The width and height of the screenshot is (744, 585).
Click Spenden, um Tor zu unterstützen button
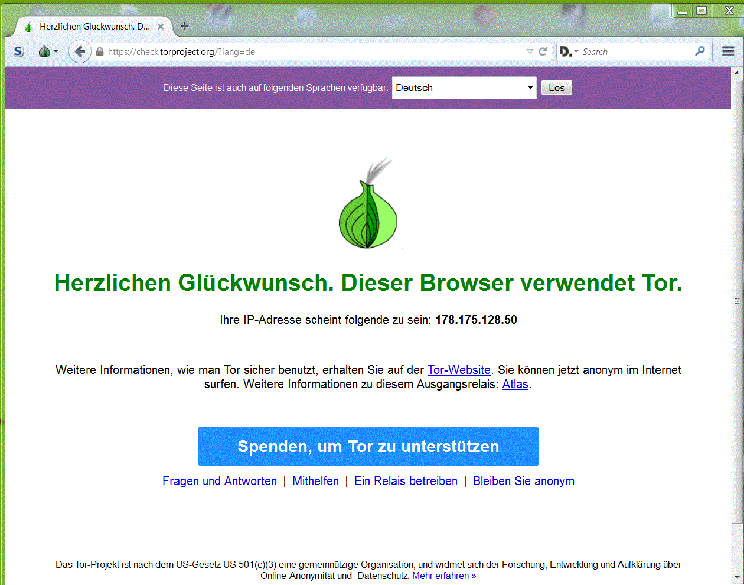[x=368, y=447]
